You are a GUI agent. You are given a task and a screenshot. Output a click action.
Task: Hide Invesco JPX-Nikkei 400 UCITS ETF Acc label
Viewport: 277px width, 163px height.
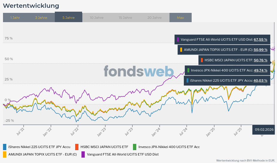coord(169,147)
